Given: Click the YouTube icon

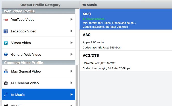Looking at the screenshot, I should pos(6,20).
